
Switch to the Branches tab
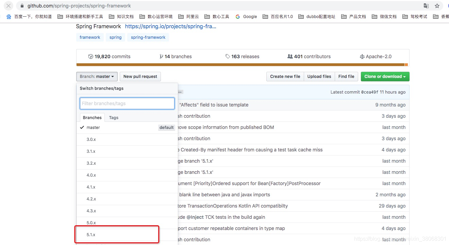pos(92,117)
